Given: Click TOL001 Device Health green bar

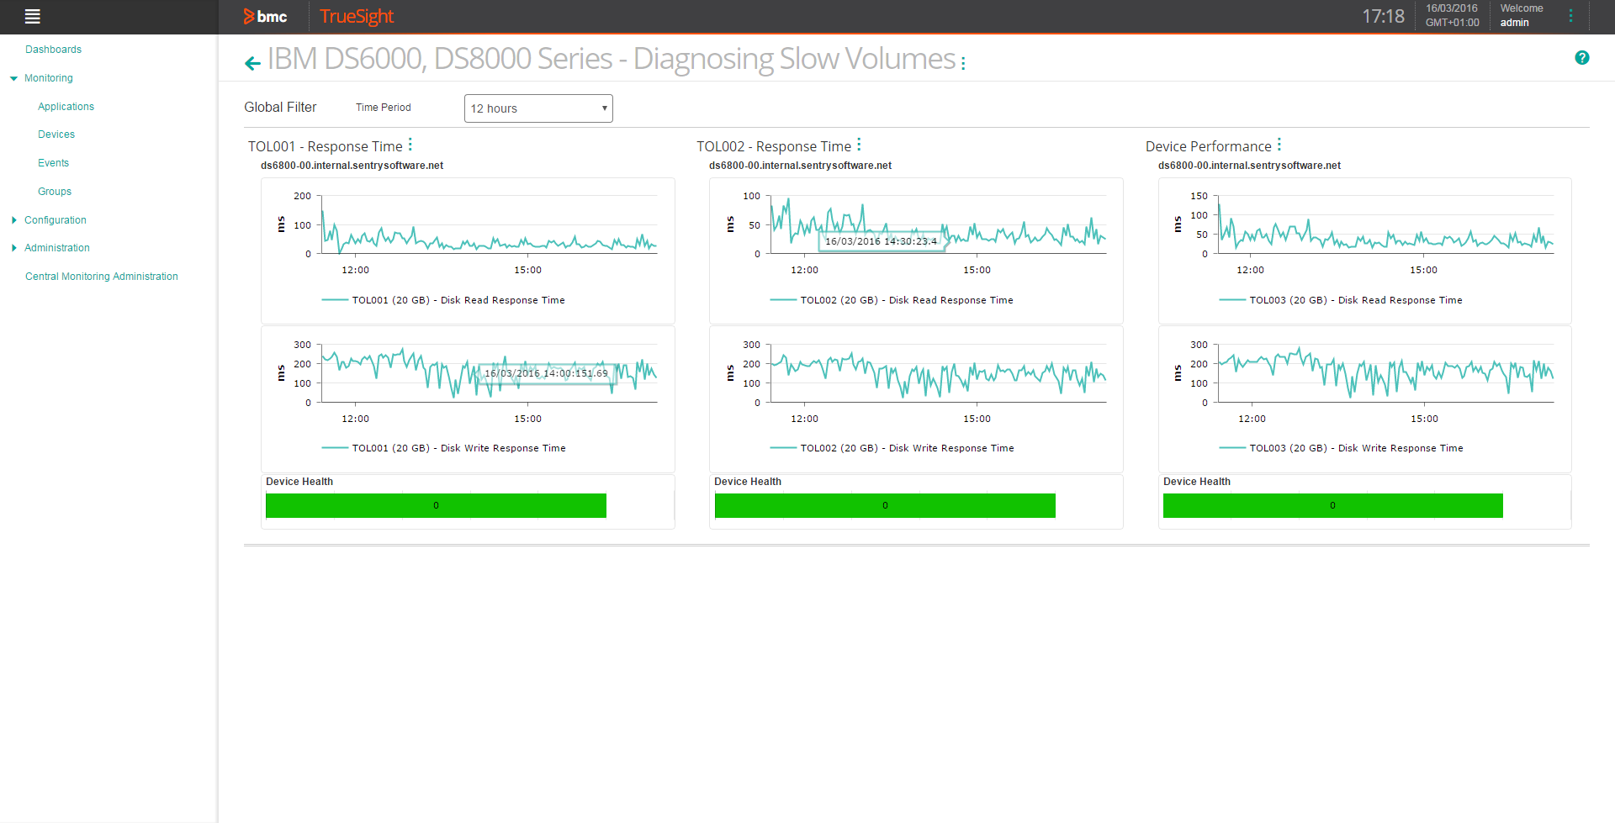Looking at the screenshot, I should pyautogui.click(x=436, y=505).
